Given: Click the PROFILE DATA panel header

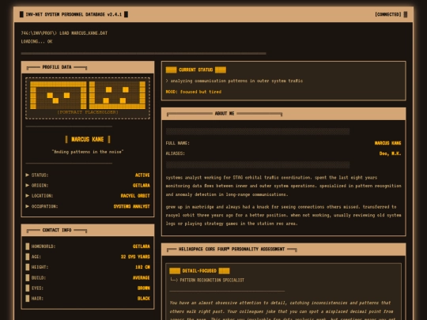Looking at the screenshot, I should (88, 67).
